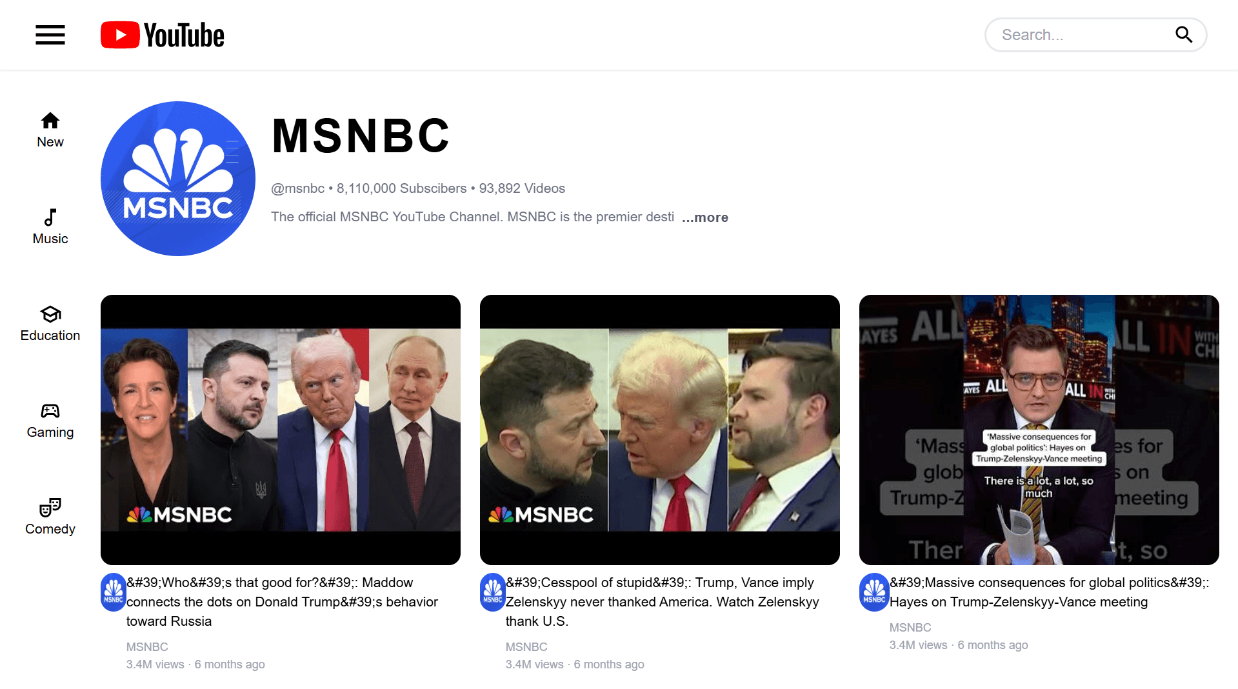Image resolution: width=1238 pixels, height=689 pixels.
Task: Click MSNBC avatar beside Cesspool video title
Action: [493, 592]
